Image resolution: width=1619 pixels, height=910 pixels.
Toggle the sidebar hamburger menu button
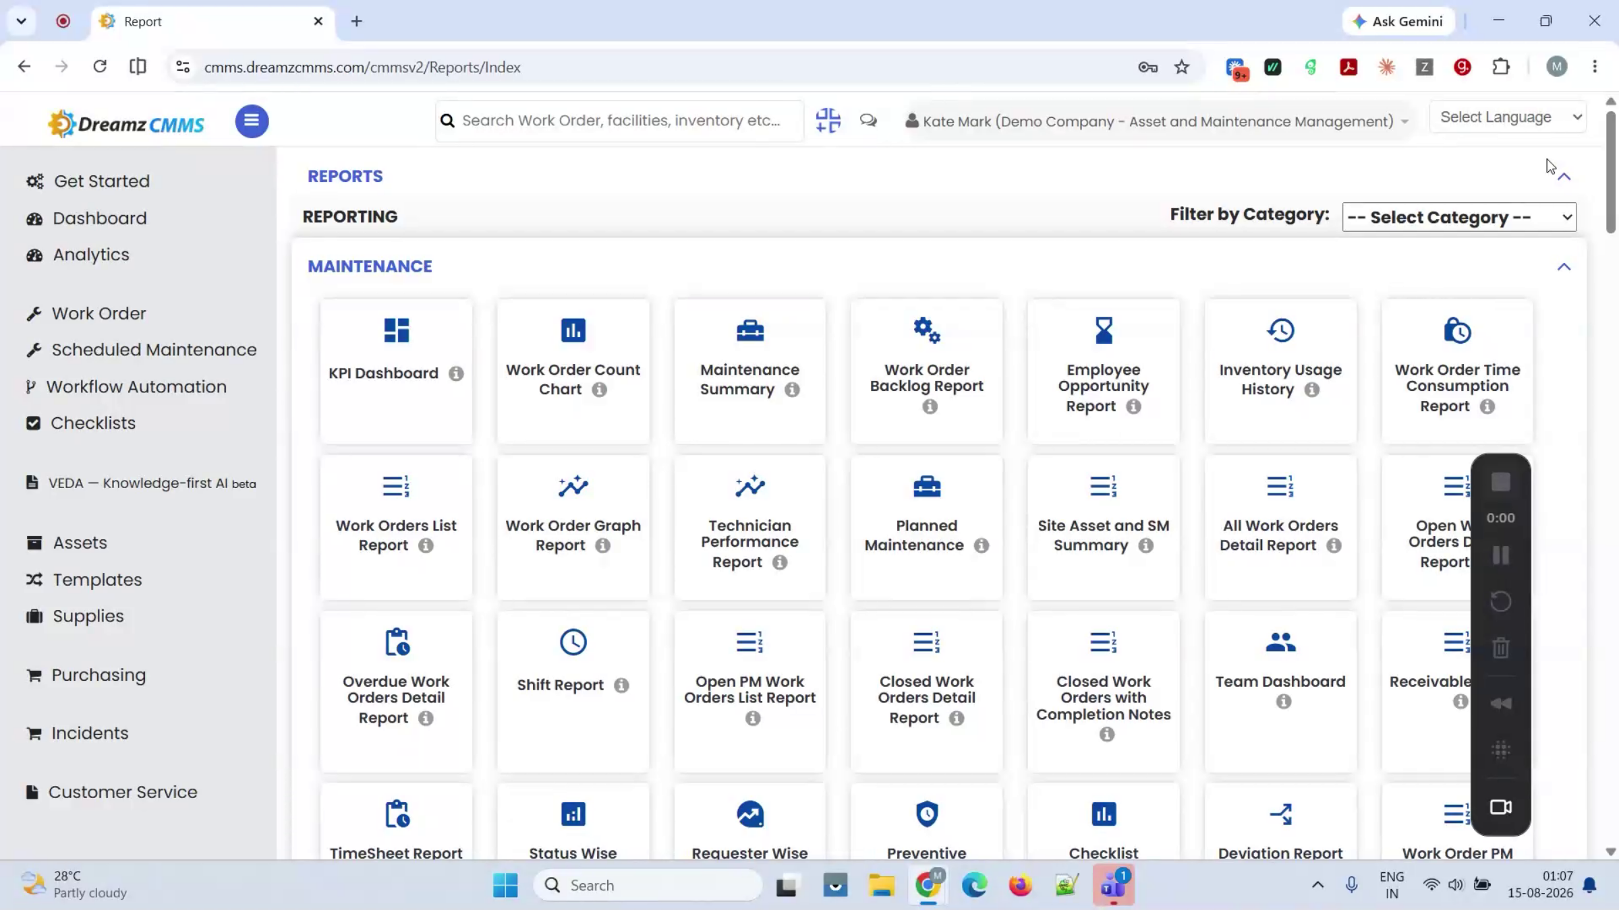click(x=252, y=121)
